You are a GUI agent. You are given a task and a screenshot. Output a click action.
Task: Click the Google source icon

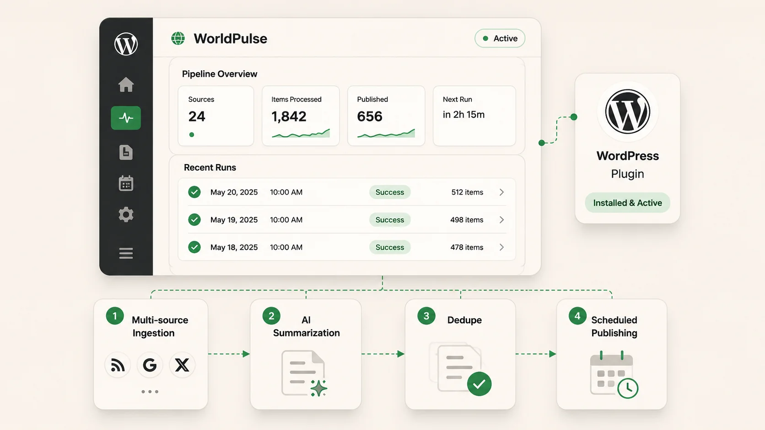click(150, 365)
